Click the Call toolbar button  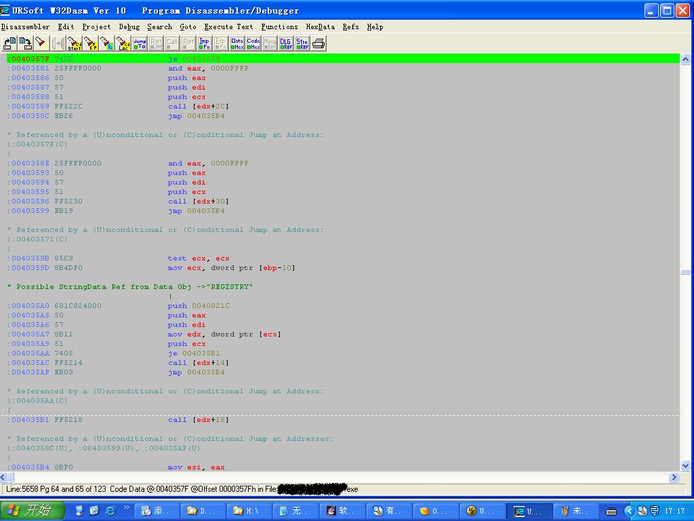click(171, 43)
